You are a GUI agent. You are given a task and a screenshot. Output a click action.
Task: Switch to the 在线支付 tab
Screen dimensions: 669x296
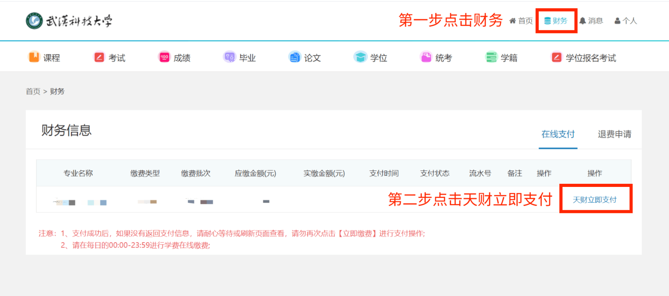pyautogui.click(x=558, y=134)
